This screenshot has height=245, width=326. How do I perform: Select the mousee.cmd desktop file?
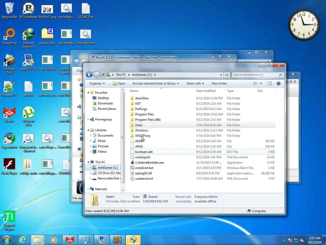[x=86, y=36]
